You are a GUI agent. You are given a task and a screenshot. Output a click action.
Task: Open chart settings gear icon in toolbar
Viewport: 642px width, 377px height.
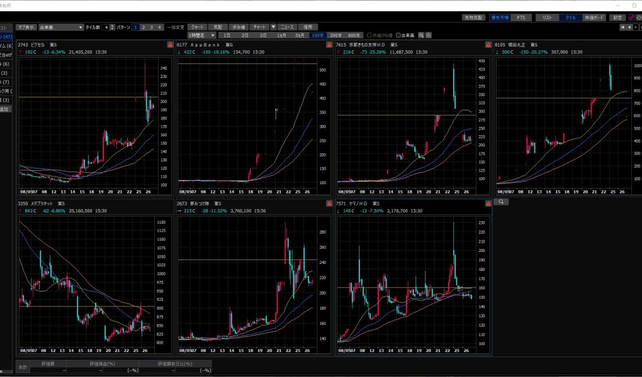click(x=429, y=35)
